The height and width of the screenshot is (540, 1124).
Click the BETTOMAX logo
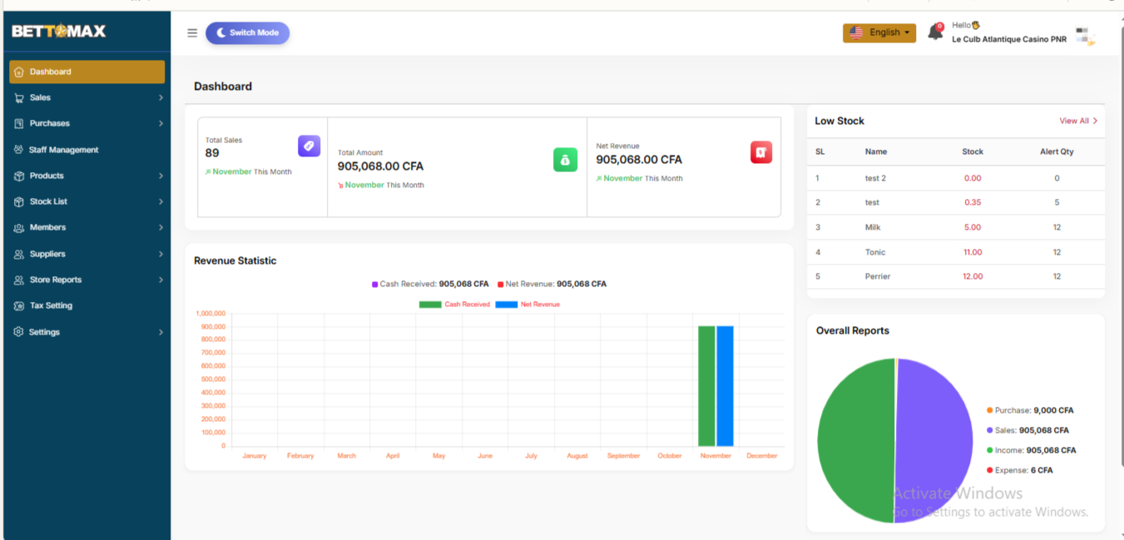(59, 32)
